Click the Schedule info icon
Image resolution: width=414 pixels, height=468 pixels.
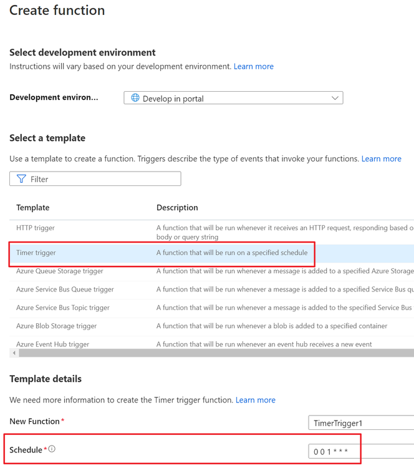52,449
